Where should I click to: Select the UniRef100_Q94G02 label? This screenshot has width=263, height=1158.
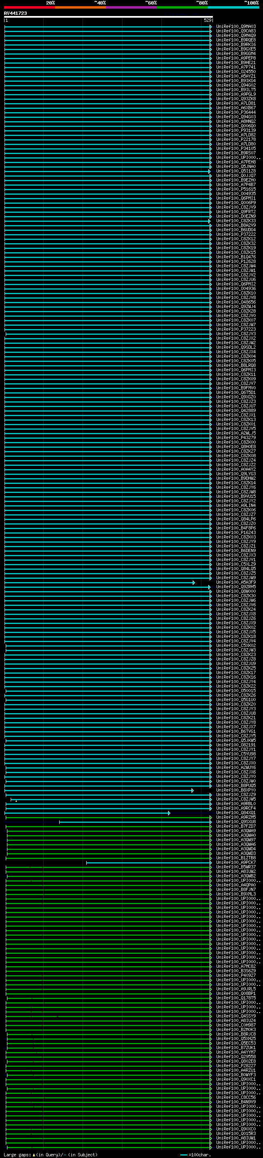[x=236, y=85]
